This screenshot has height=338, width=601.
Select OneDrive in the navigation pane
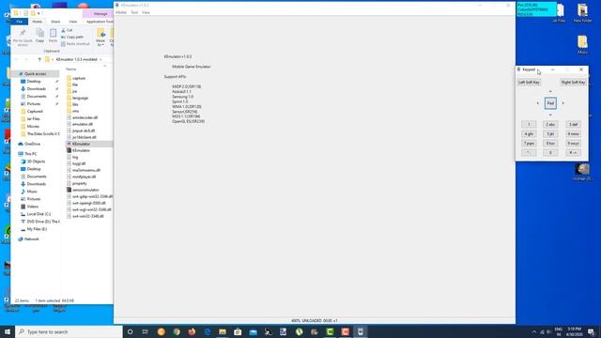[32, 144]
